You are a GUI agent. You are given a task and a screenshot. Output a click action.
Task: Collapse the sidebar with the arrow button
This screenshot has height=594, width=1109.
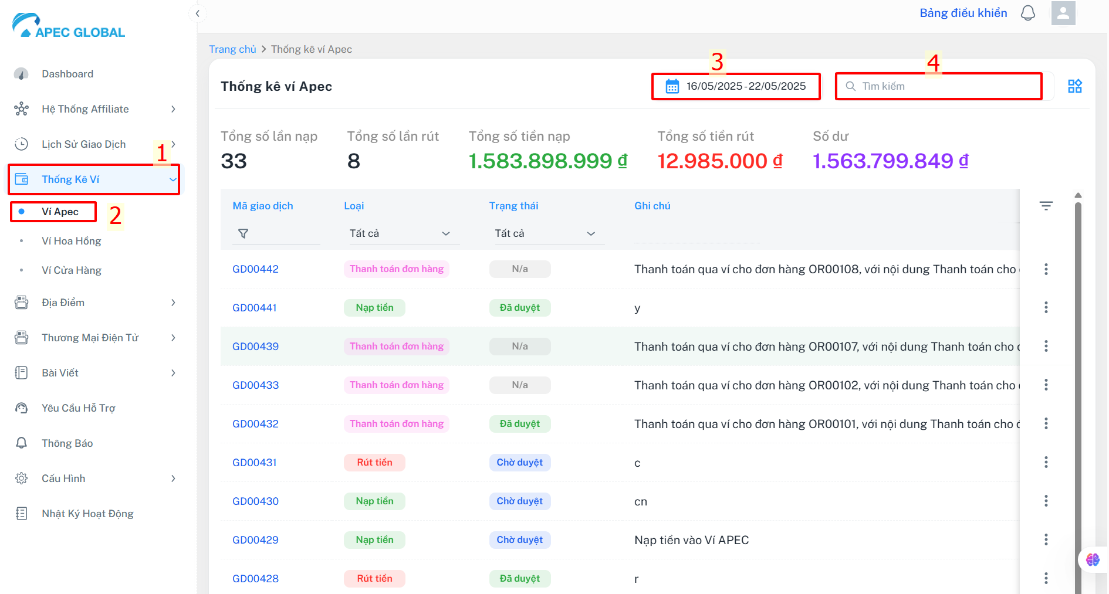[198, 13]
